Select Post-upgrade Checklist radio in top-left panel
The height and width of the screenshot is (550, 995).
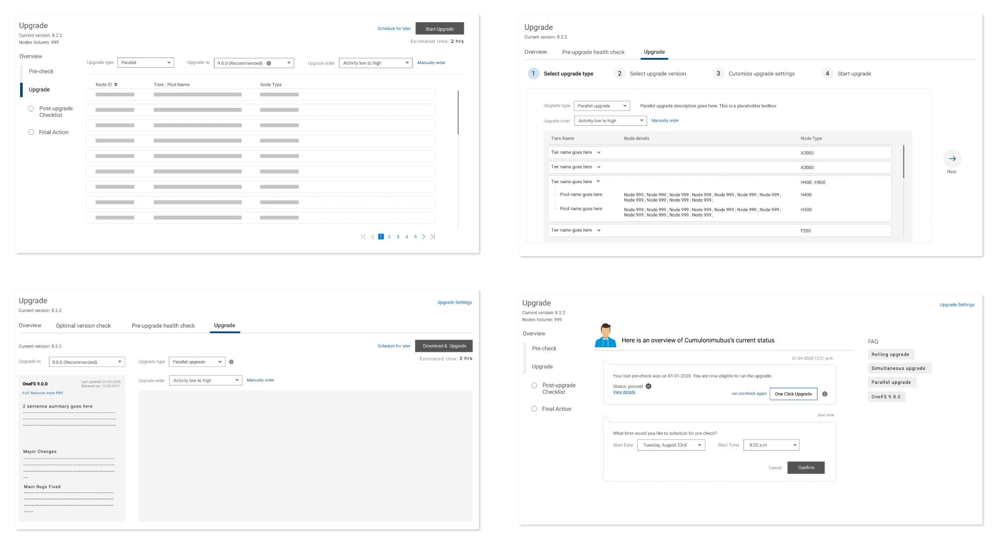(x=31, y=109)
